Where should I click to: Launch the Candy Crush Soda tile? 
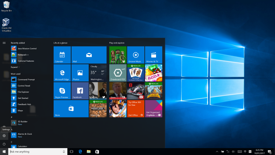point(154,73)
